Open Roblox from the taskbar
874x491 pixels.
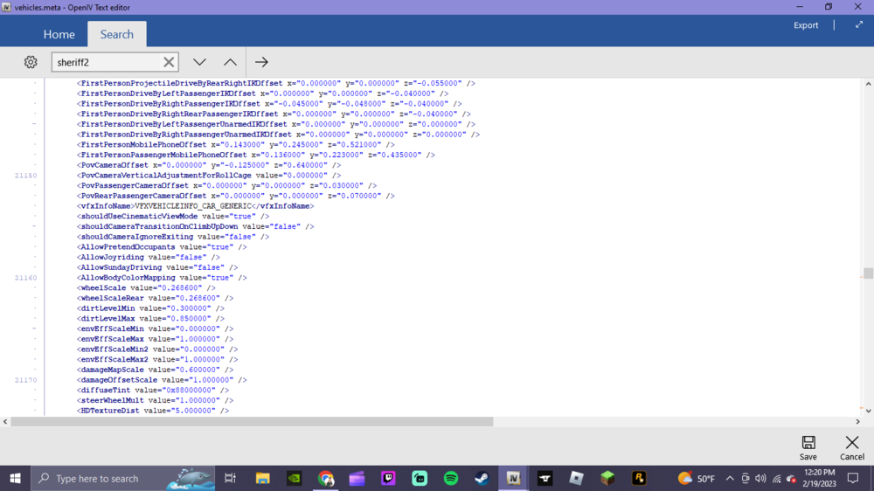[x=576, y=478]
